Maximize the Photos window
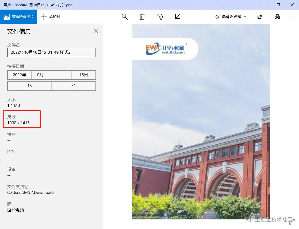Viewport: 299px width, 229px height. [x=278, y=5]
